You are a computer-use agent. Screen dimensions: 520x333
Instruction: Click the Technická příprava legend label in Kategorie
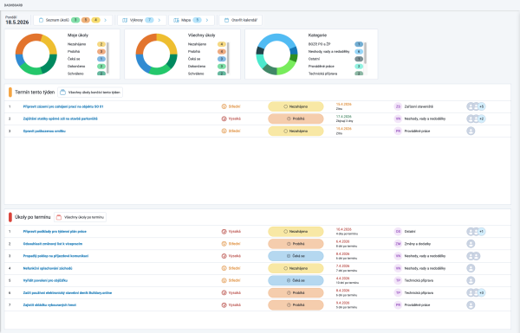[322, 74]
